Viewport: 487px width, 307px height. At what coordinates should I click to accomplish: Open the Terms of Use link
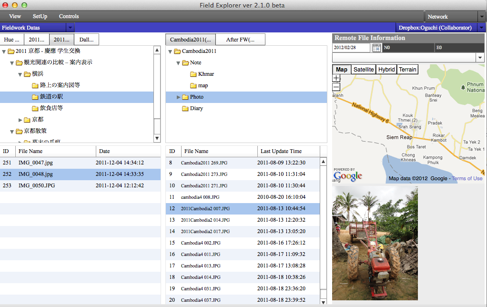click(x=467, y=178)
